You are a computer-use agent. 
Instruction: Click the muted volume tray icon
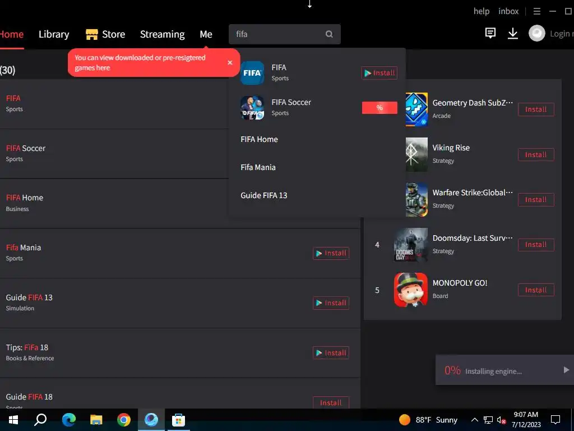tap(501, 420)
